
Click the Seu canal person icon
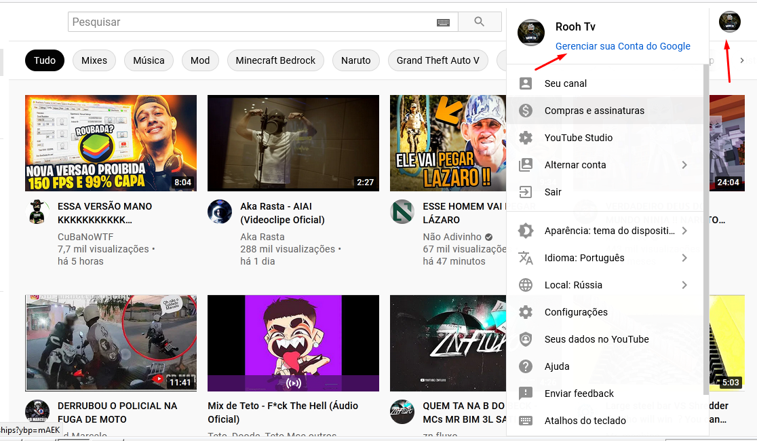tap(526, 83)
